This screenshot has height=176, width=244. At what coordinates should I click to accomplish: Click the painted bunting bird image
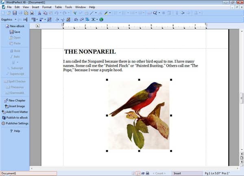[x=139, y=115]
